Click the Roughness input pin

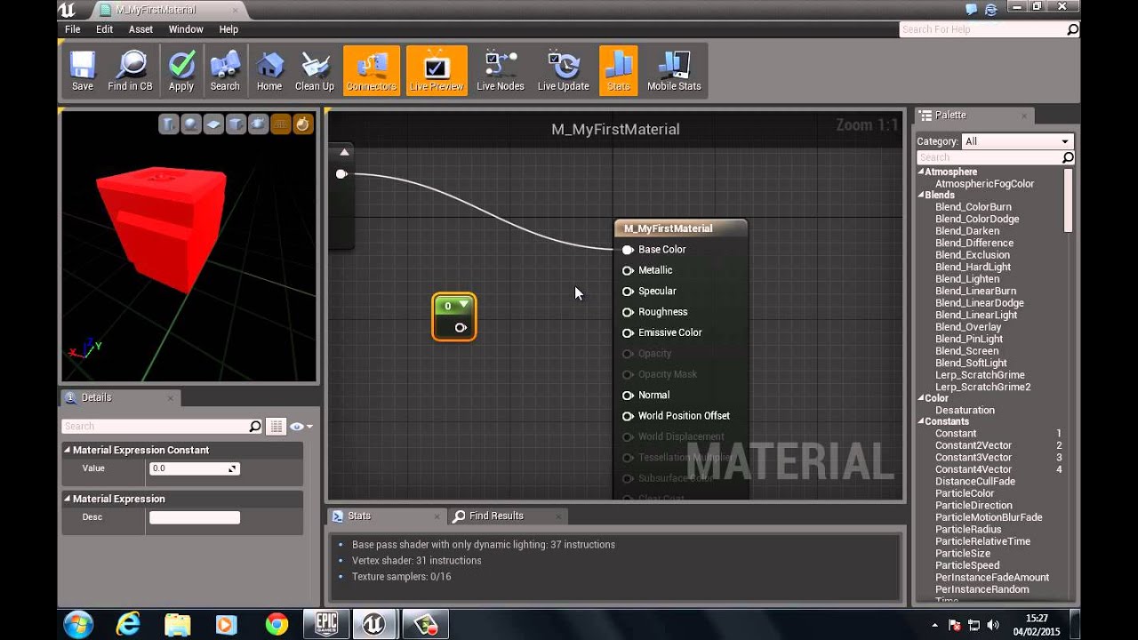(628, 312)
